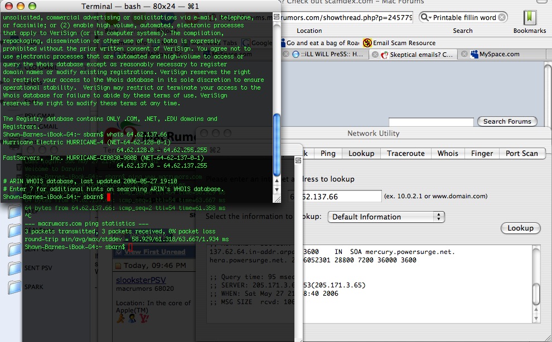Viewport: 552px width, 342px height.
Task: Click the 'View First Unread' link
Action: point(154,252)
